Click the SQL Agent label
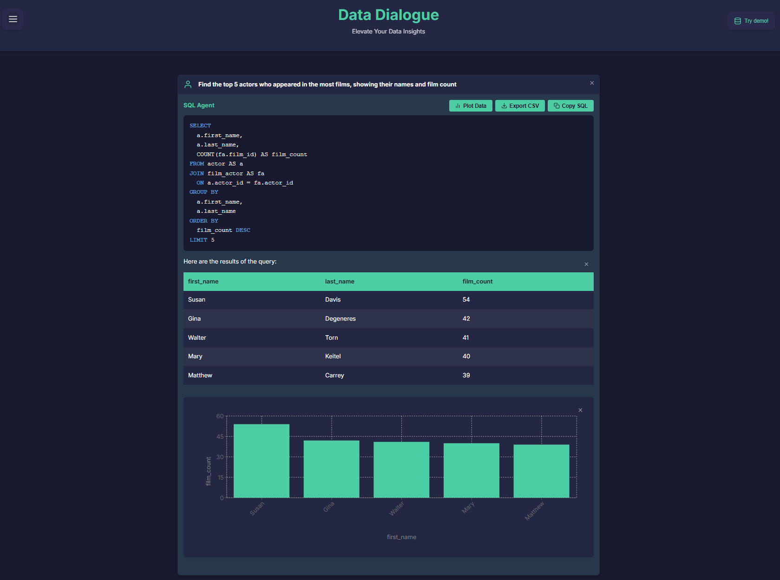Image resolution: width=780 pixels, height=580 pixels. pyautogui.click(x=199, y=105)
